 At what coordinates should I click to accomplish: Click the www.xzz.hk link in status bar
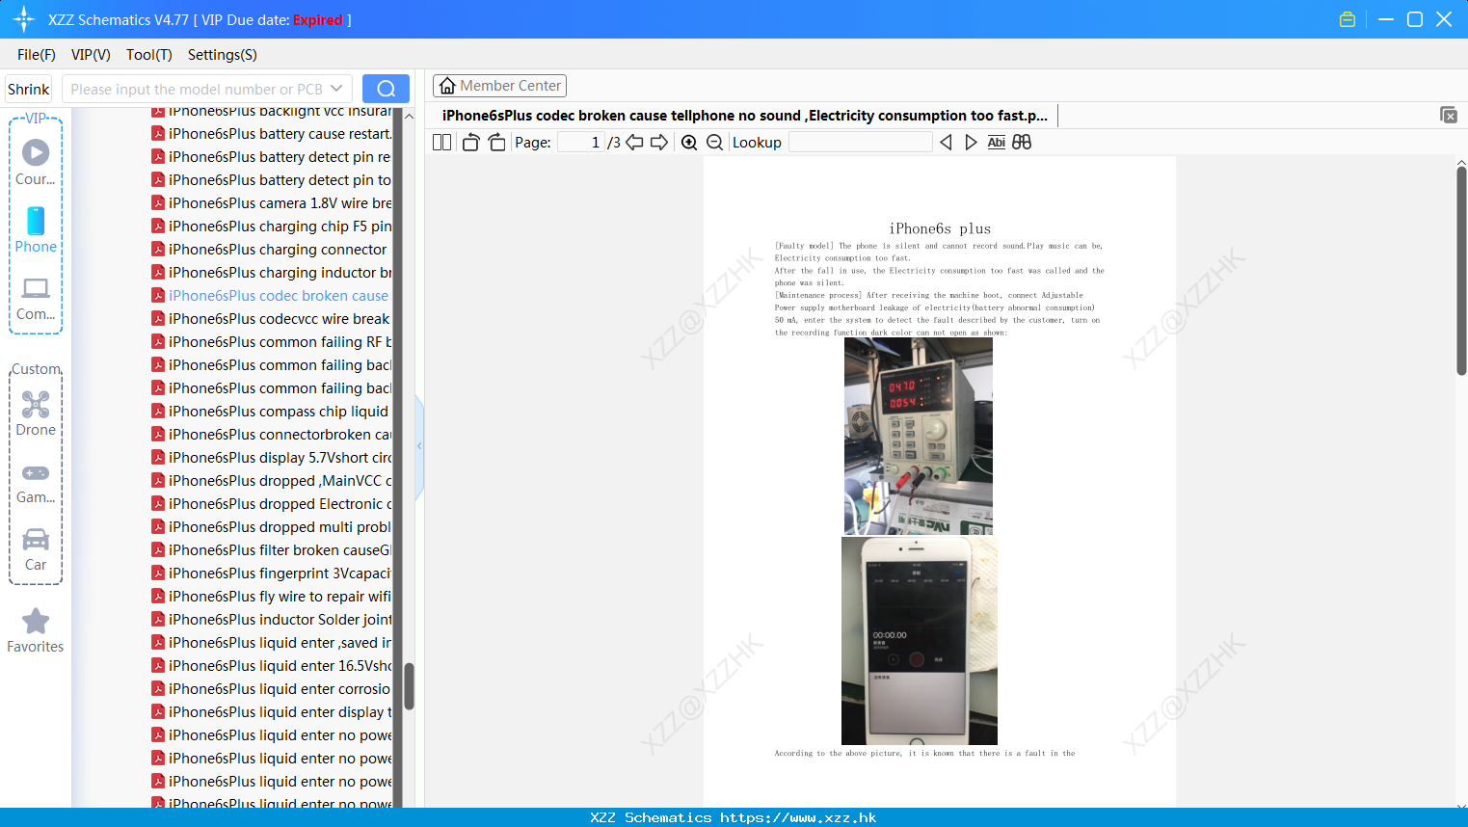click(x=798, y=817)
